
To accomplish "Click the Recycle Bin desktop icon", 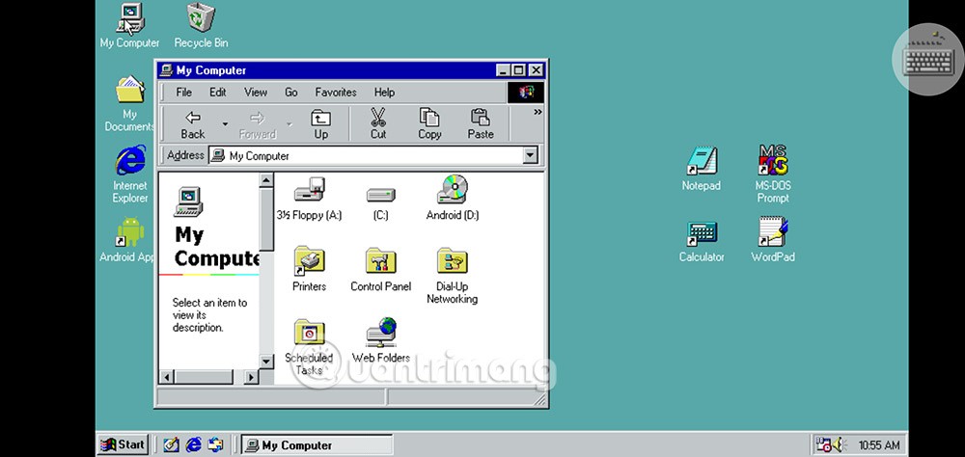I will (201, 19).
